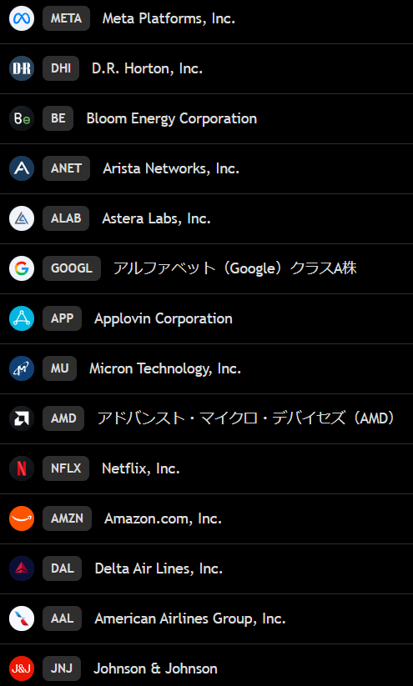The height and width of the screenshot is (686, 413).
Task: Click the D.R. Horton logo icon
Action: tap(22, 68)
